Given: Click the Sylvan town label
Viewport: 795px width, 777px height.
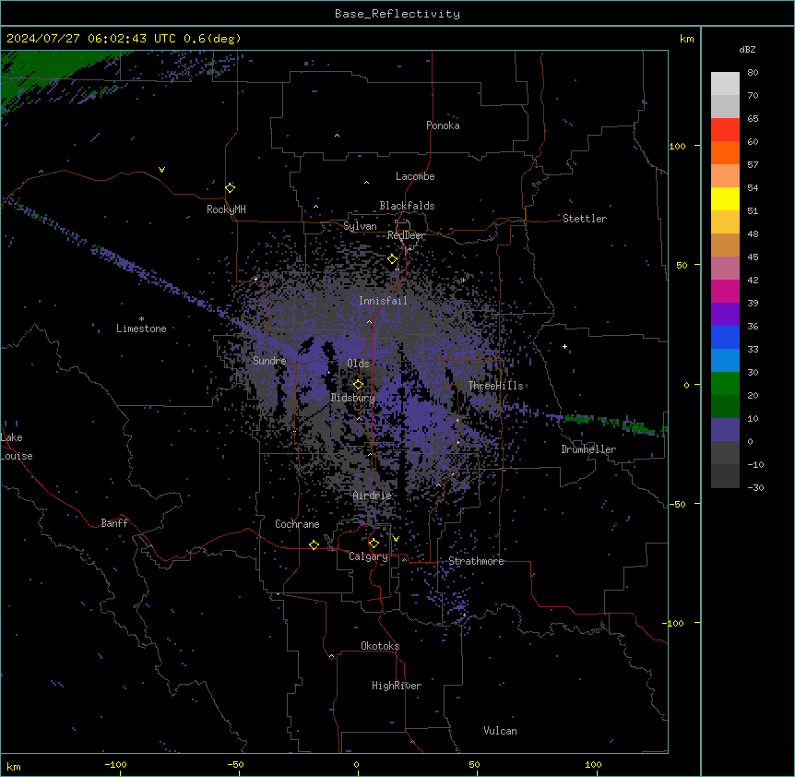Looking at the screenshot, I should pyautogui.click(x=360, y=226).
